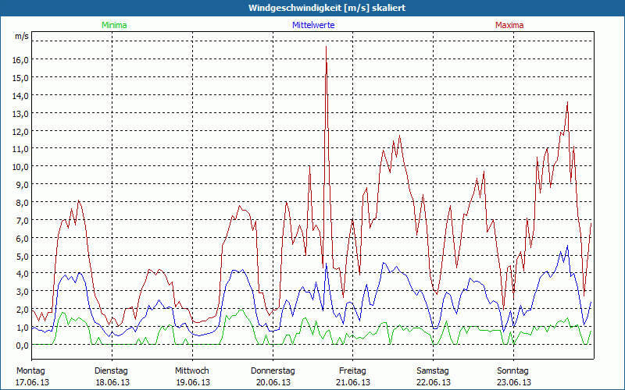Click the 22.06.13 date label
Viewport: 625px width, 390px height.
(x=434, y=382)
